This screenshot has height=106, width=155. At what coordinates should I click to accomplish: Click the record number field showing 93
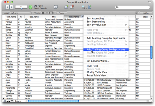point(21,6)
